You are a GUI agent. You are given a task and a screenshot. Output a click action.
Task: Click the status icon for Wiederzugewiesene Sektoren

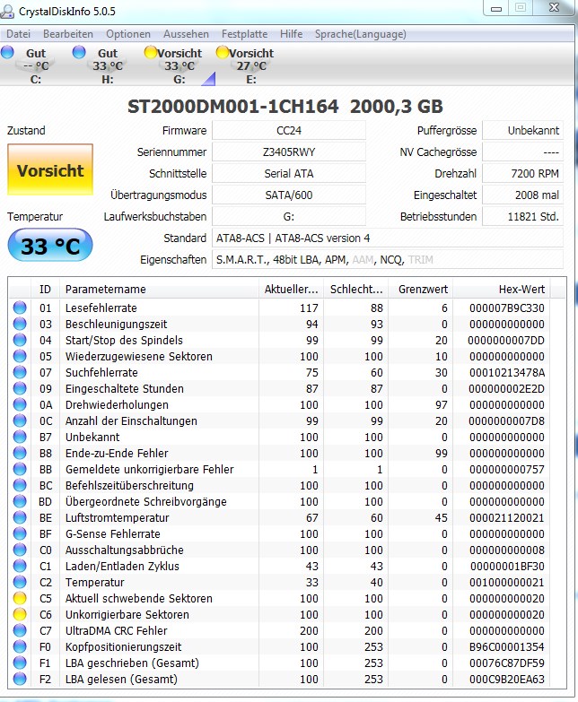[20, 356]
